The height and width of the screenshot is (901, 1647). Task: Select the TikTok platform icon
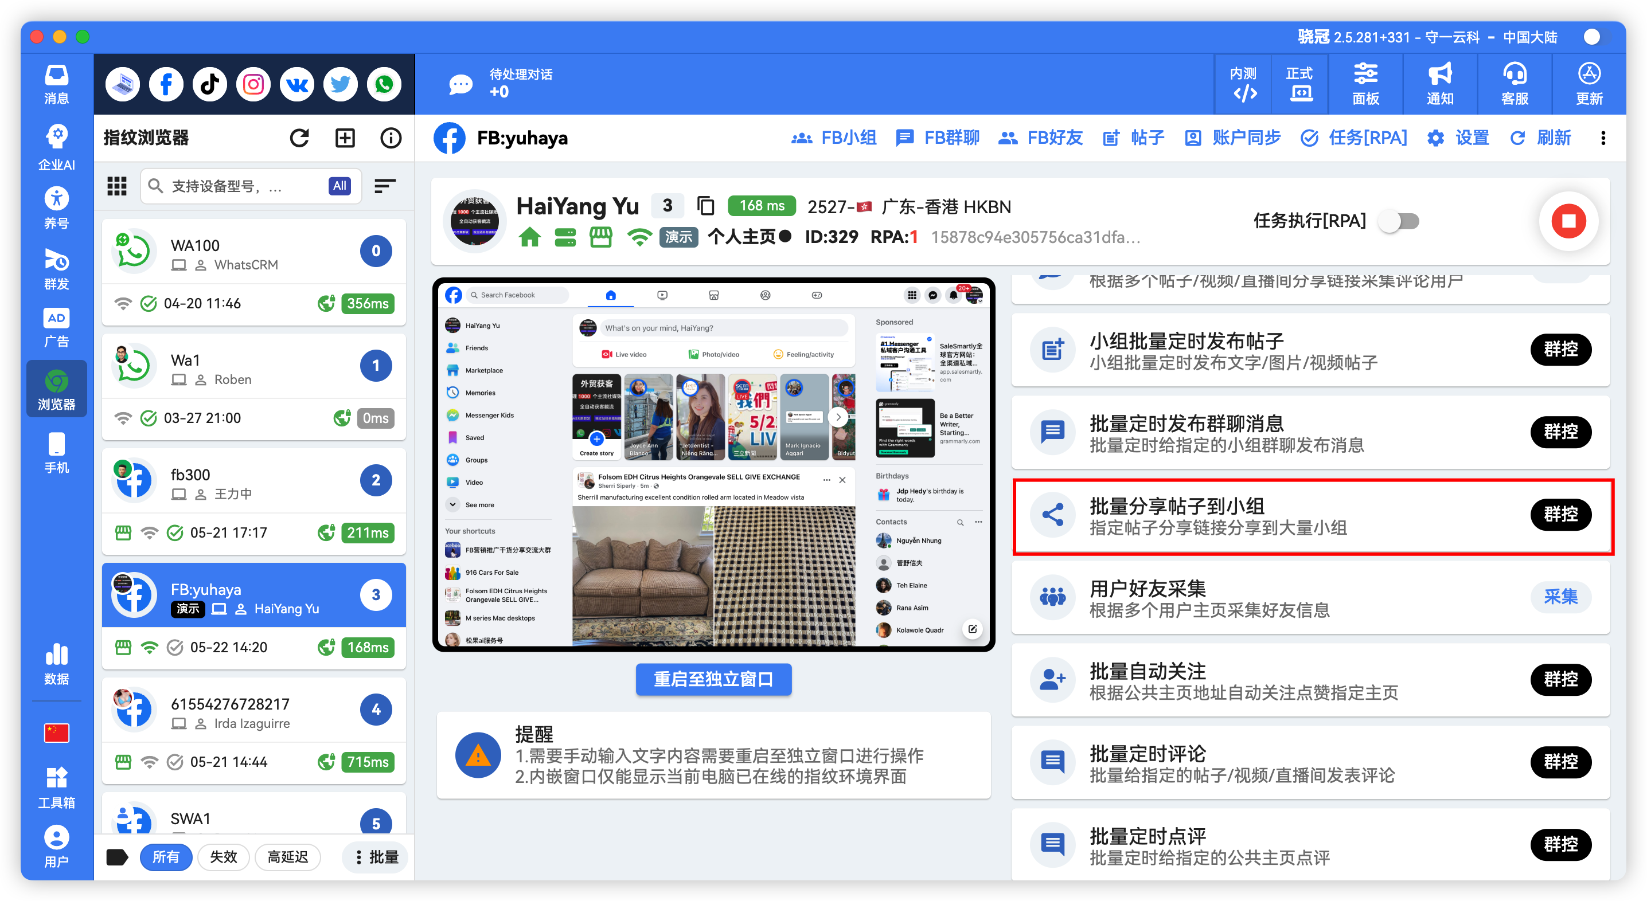pos(210,84)
